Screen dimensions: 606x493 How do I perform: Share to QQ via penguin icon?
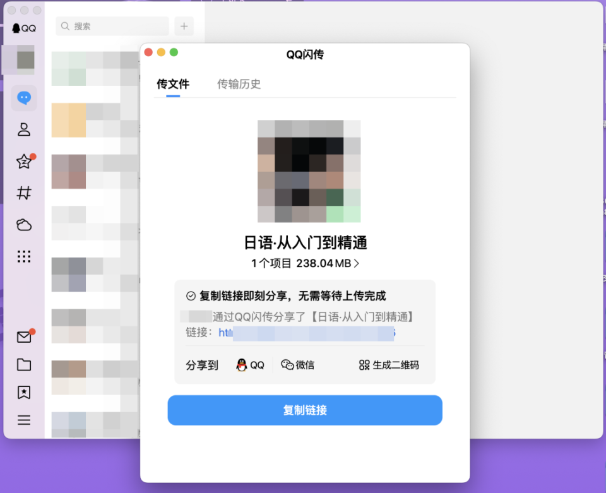point(250,365)
